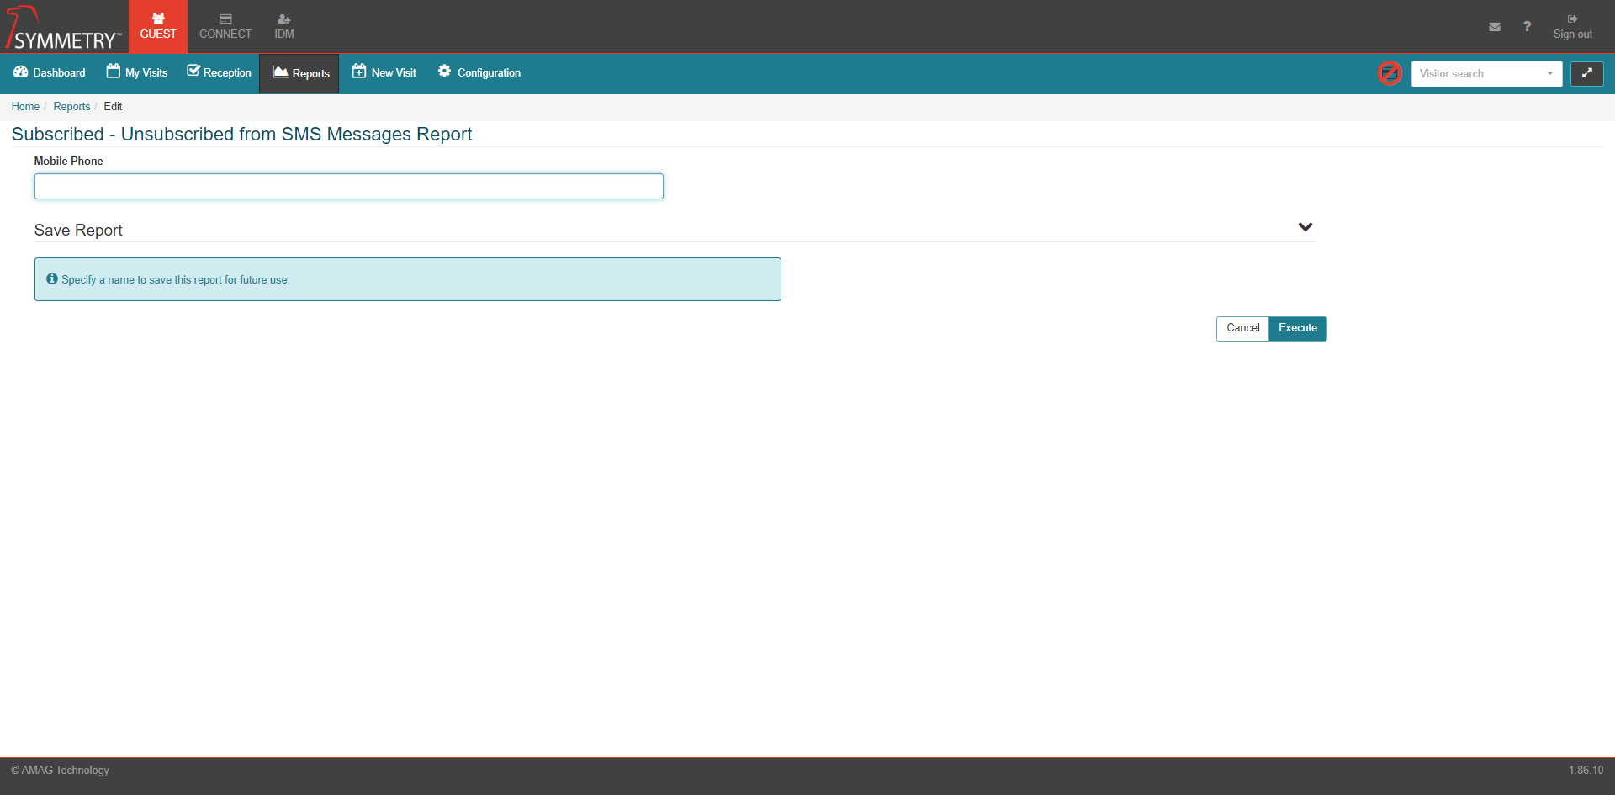This screenshot has width=1615, height=795.
Task: Open the New Visit menu item
Action: click(384, 73)
